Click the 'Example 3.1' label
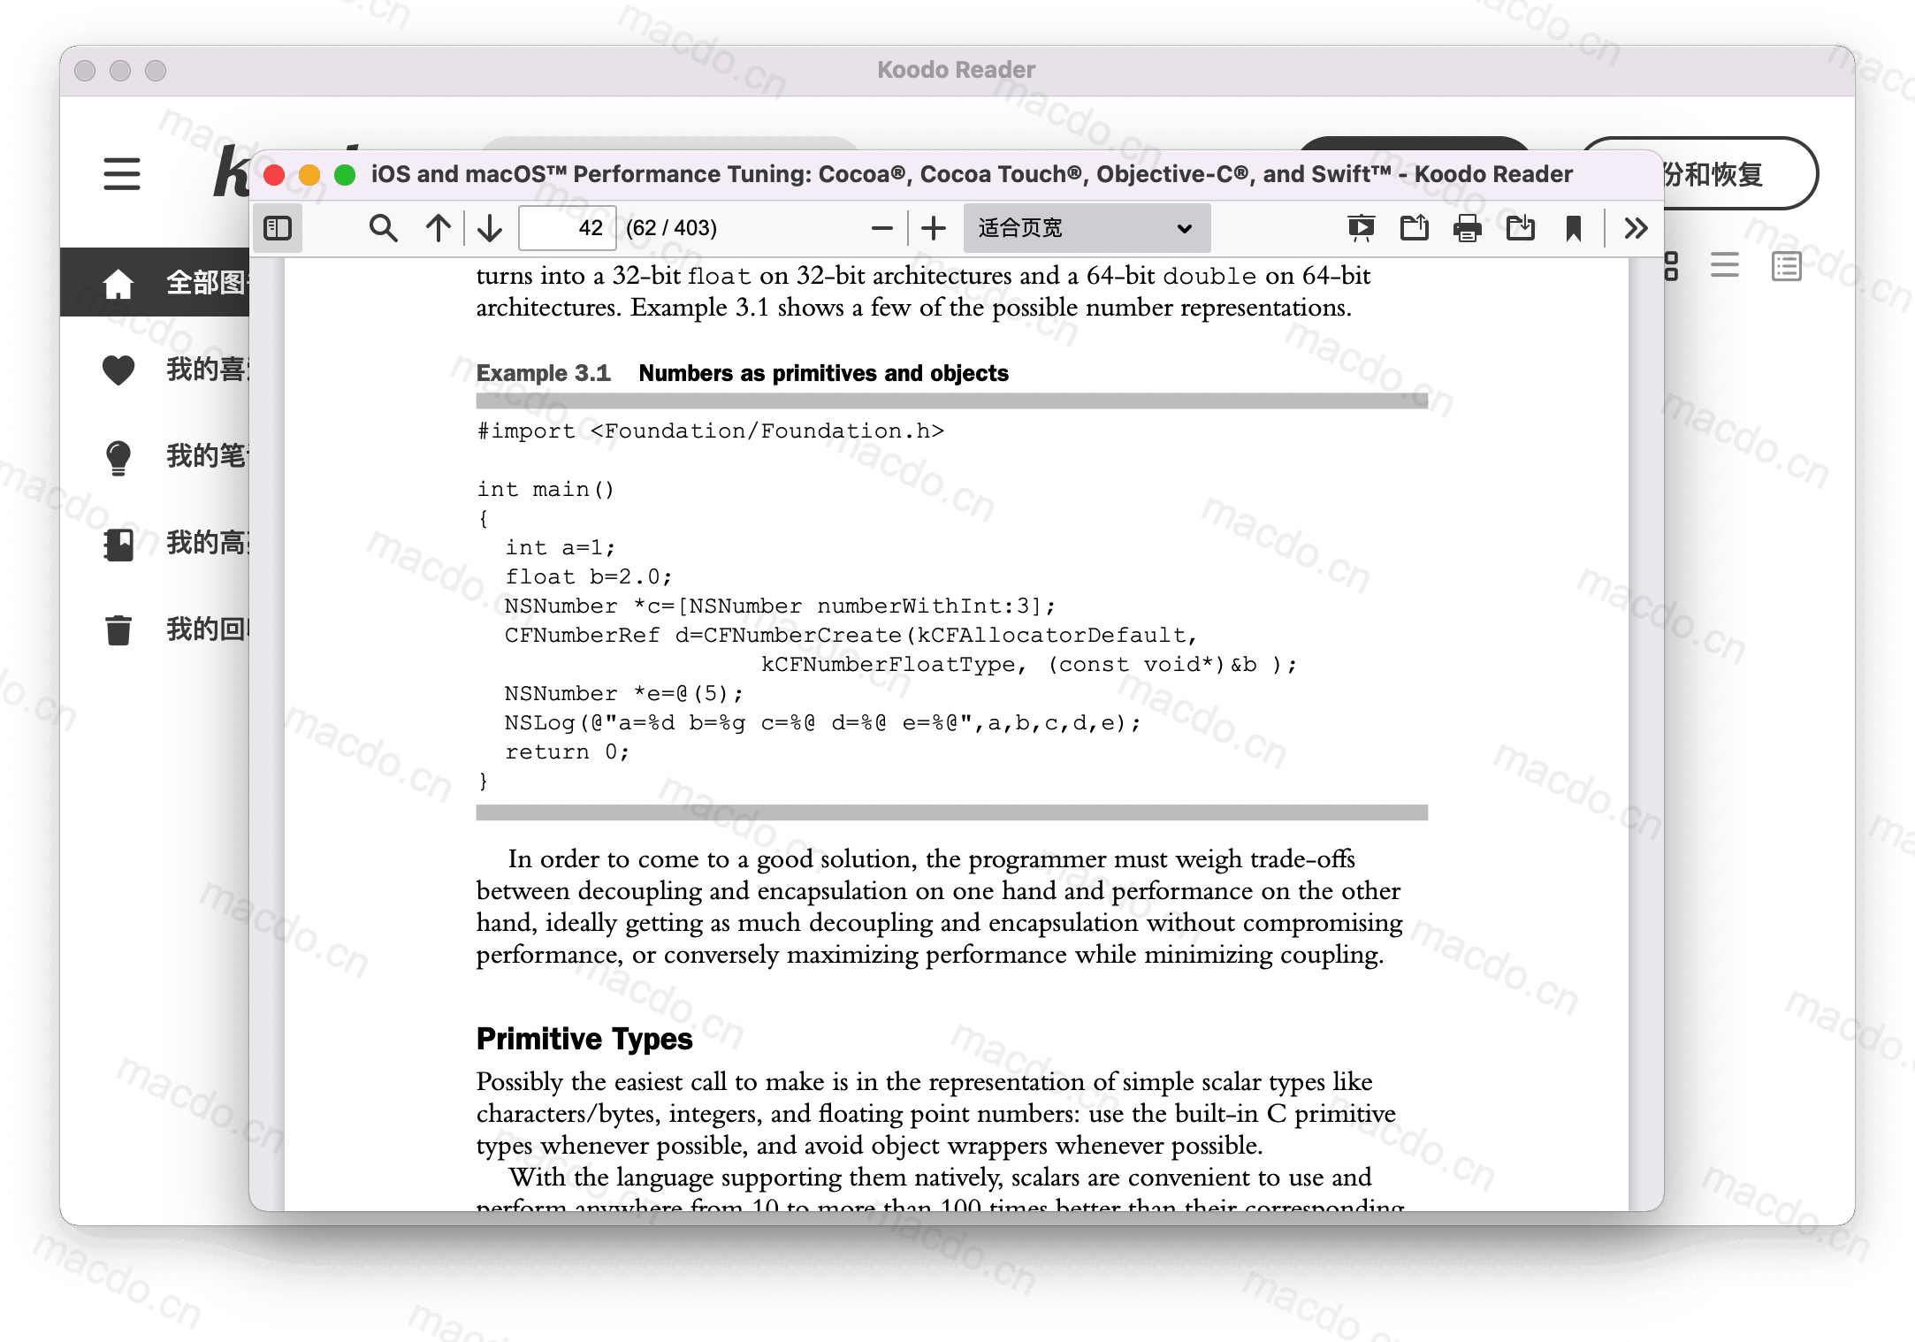 [544, 373]
